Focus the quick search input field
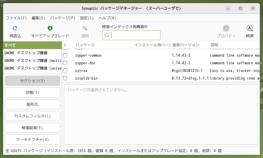This screenshot has width=263, height=158. click(131, 35)
